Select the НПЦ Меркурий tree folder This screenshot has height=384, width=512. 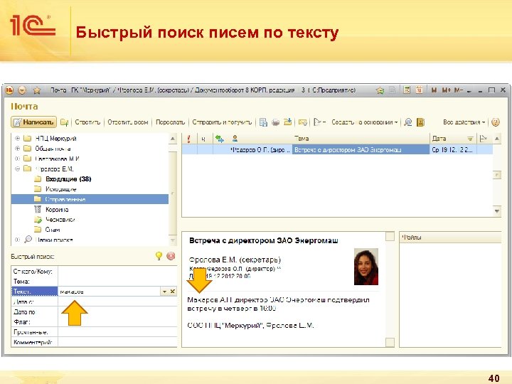(56, 139)
